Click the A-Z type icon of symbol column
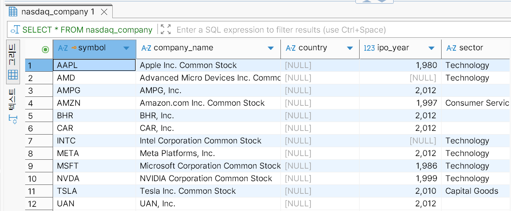Image resolution: width=511 pixels, height=211 pixels. coord(63,48)
